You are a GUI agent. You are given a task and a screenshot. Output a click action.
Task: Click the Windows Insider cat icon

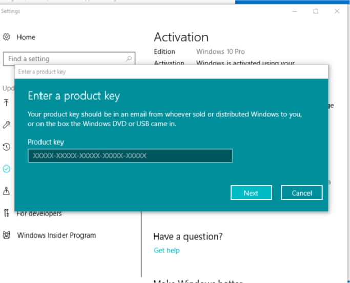pyautogui.click(x=6, y=235)
